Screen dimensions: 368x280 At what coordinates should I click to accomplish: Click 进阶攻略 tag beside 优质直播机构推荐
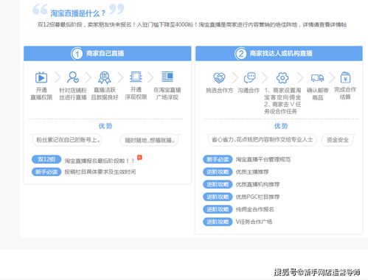[218, 184]
